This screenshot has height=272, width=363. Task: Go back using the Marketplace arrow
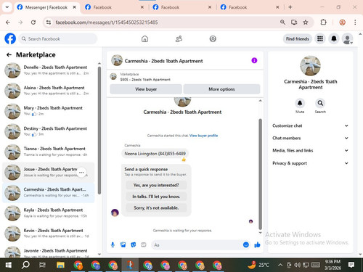coord(9,55)
